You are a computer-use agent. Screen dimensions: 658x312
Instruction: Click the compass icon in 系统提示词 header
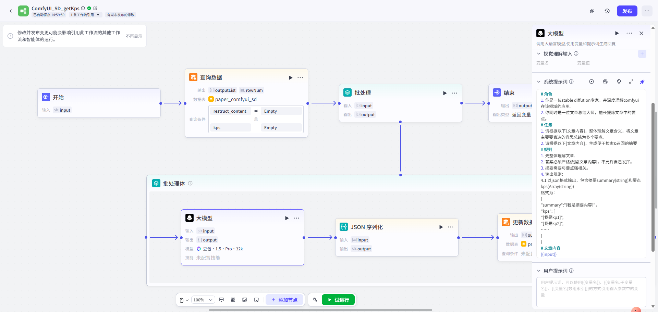(x=592, y=82)
